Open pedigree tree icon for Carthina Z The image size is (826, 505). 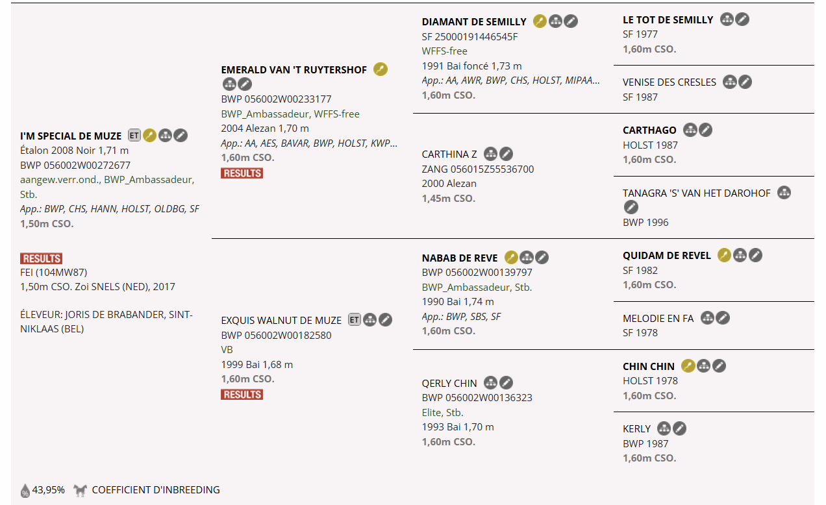(491, 154)
